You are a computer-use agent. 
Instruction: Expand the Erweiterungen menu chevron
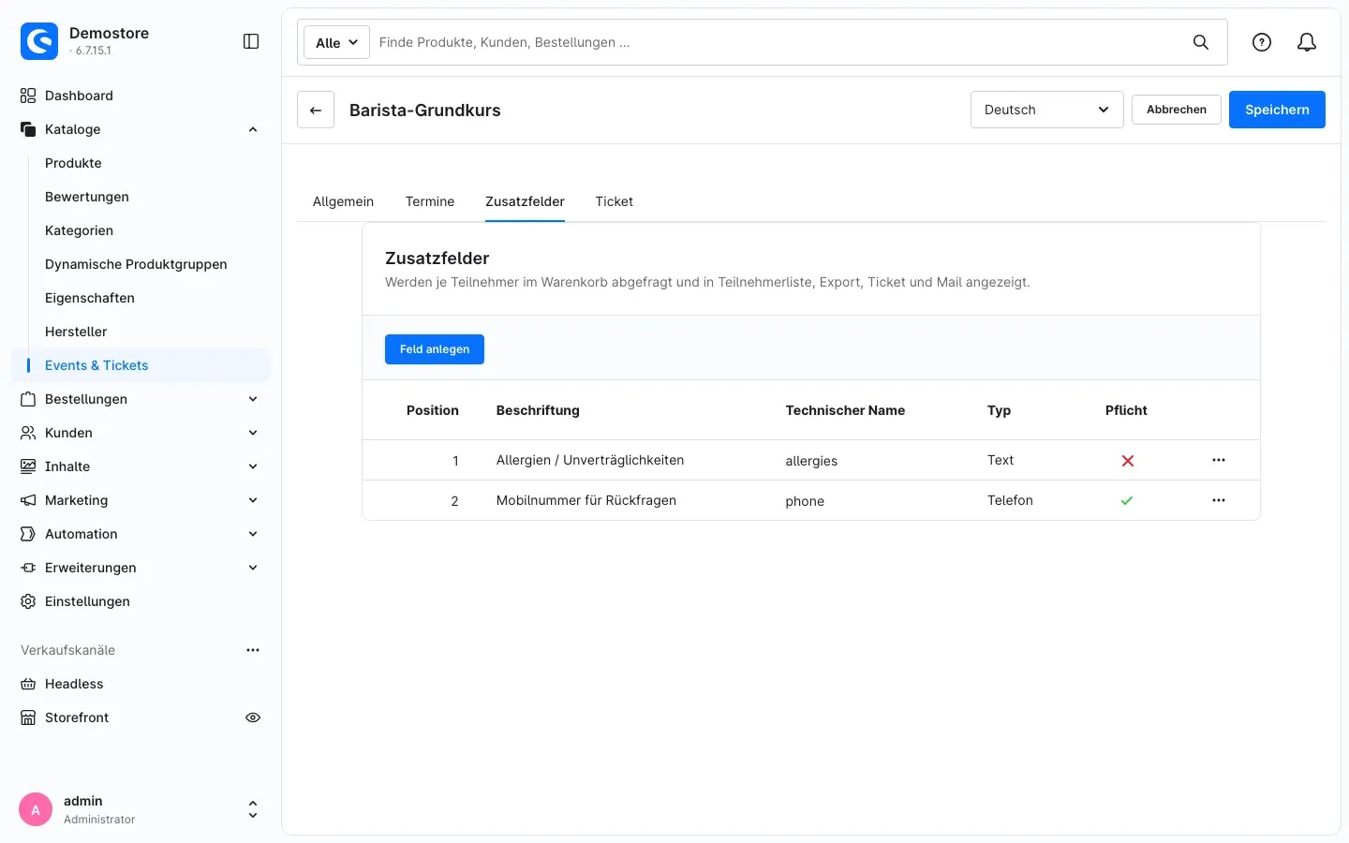253,568
